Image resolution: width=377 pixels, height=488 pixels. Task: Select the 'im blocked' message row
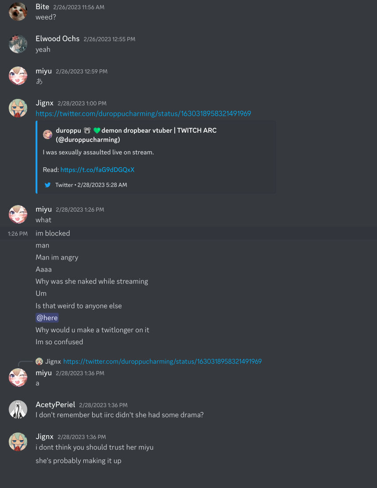tap(188, 233)
